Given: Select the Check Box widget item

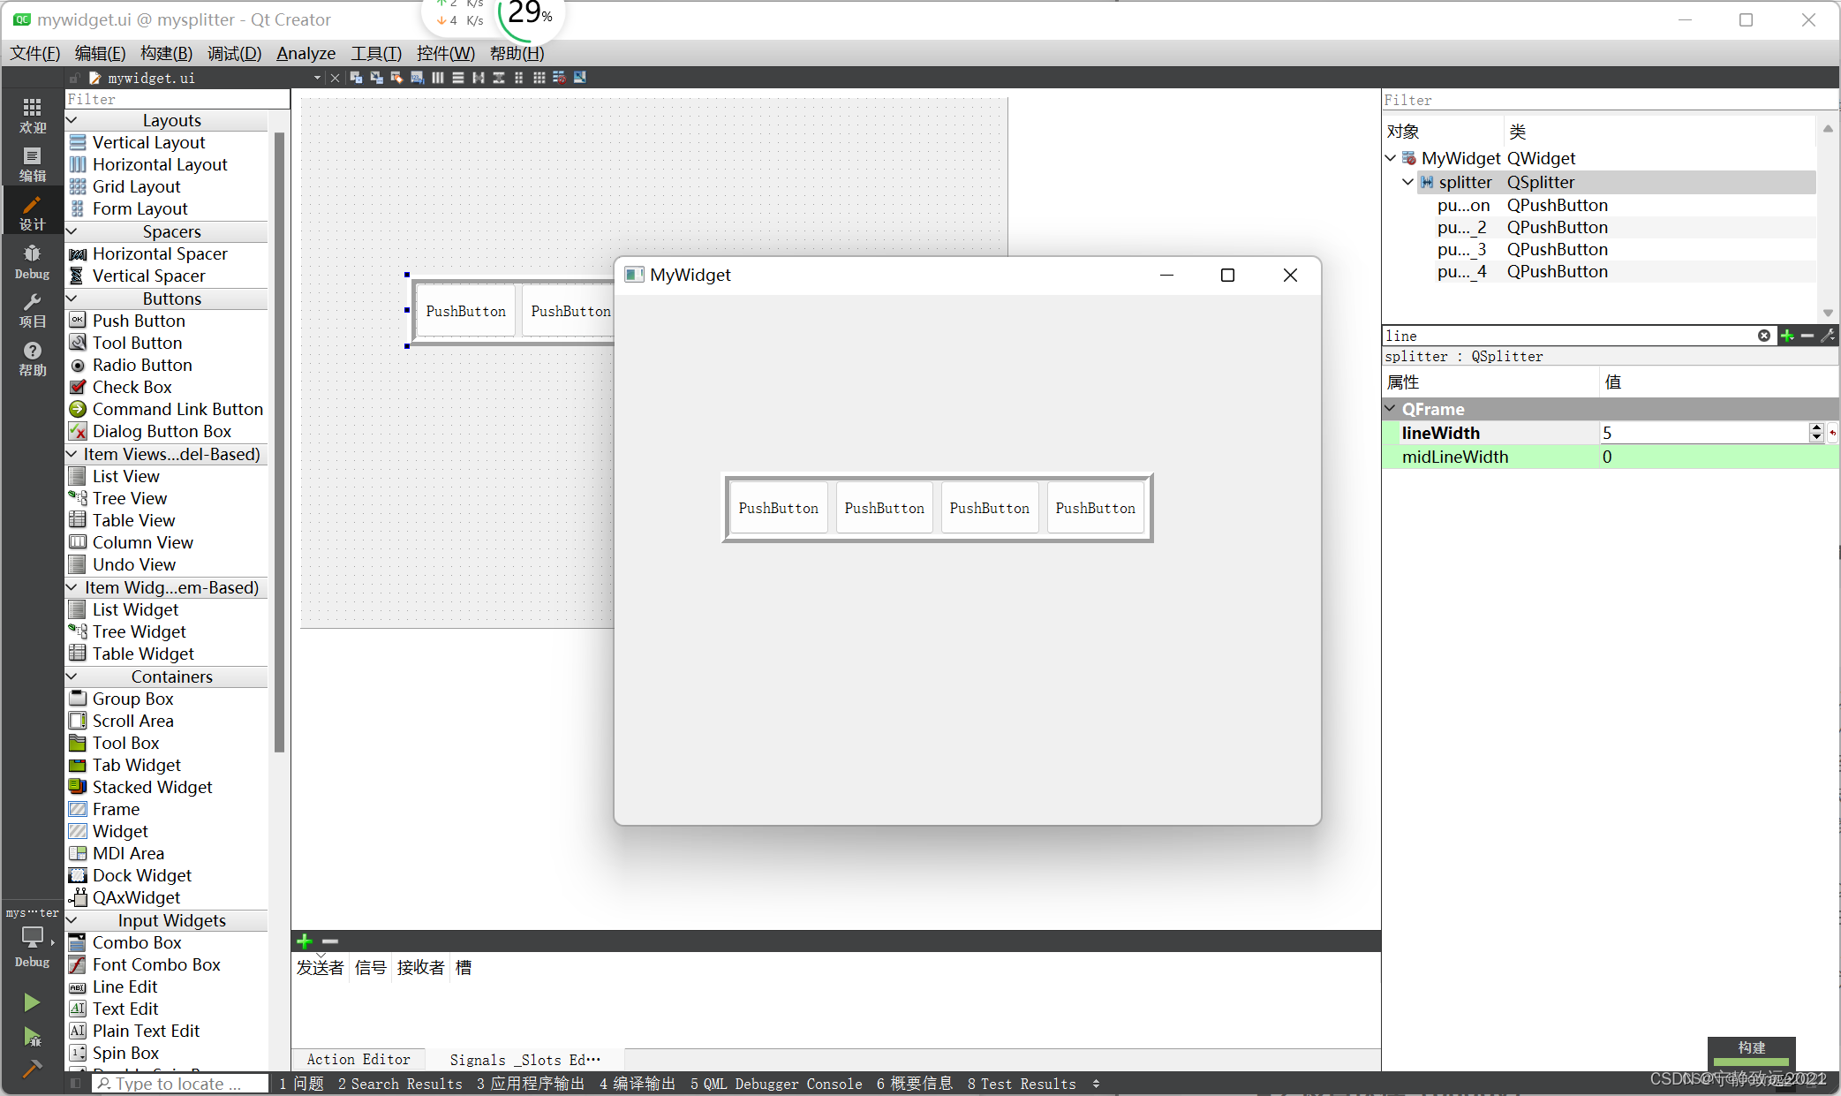Looking at the screenshot, I should pyautogui.click(x=132, y=387).
